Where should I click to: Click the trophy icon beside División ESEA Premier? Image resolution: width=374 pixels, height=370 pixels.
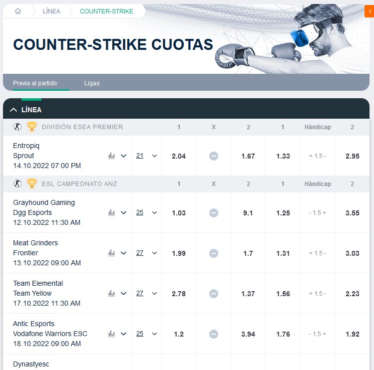pyautogui.click(x=32, y=127)
